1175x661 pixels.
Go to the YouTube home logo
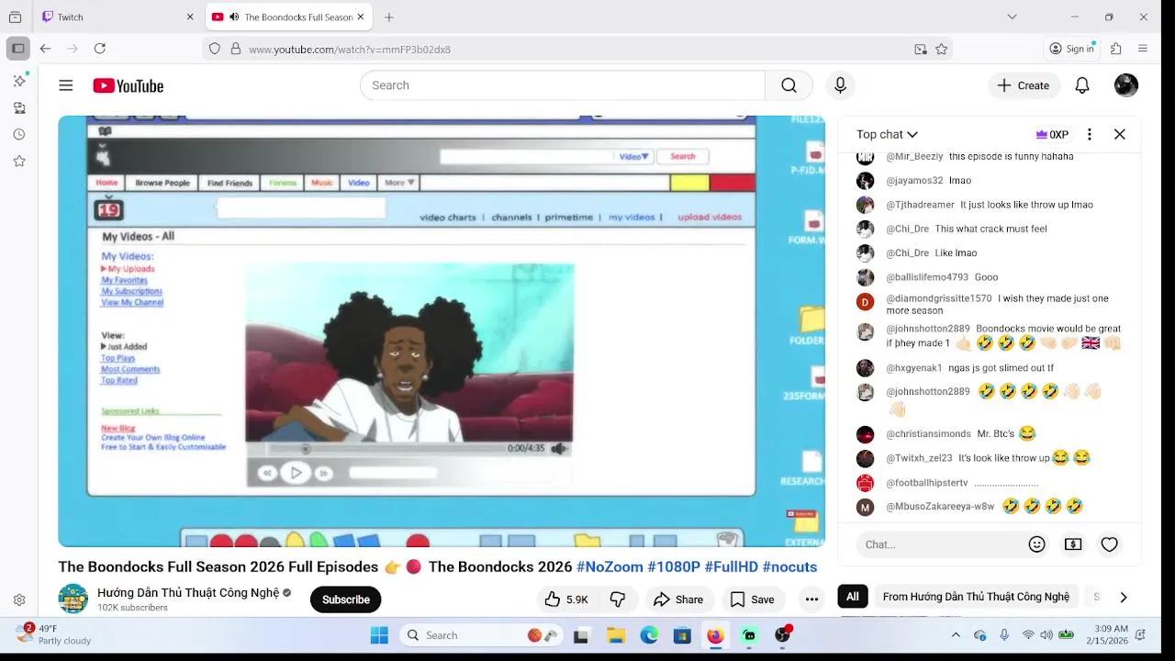point(129,85)
